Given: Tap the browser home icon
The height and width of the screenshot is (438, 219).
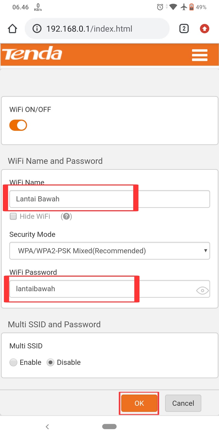Looking at the screenshot, I should tap(13, 29).
